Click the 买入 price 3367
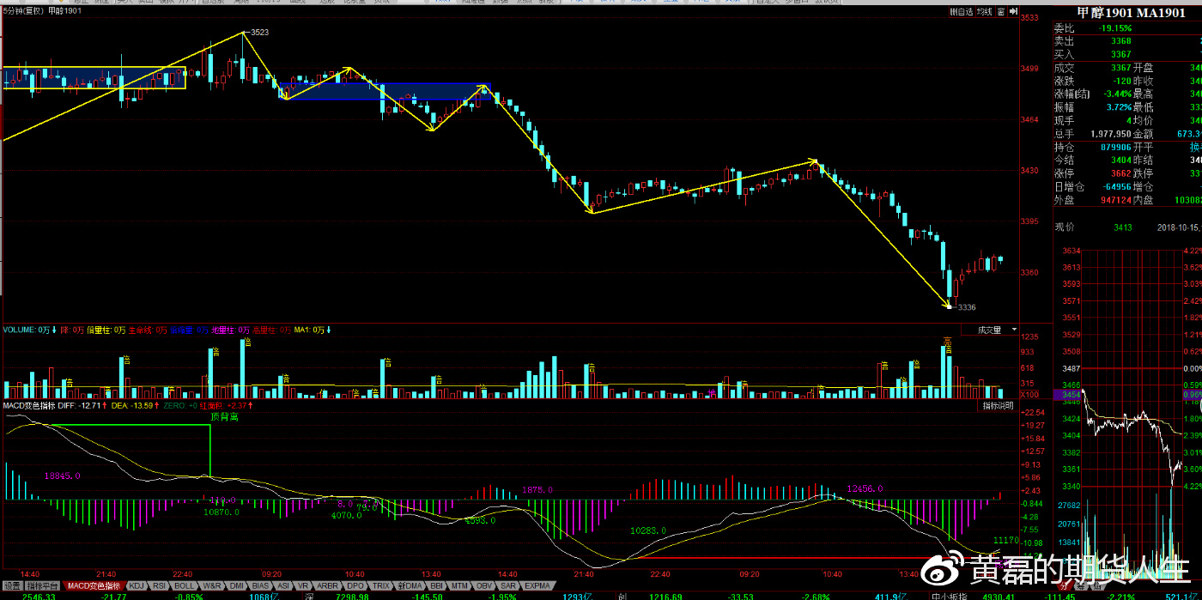Viewport: 1202px width, 600px height. 1120,55
